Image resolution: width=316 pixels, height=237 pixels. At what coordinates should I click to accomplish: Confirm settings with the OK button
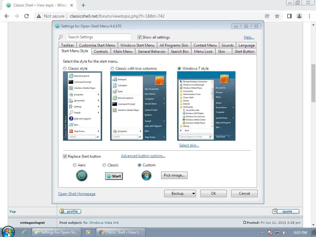[214, 193]
